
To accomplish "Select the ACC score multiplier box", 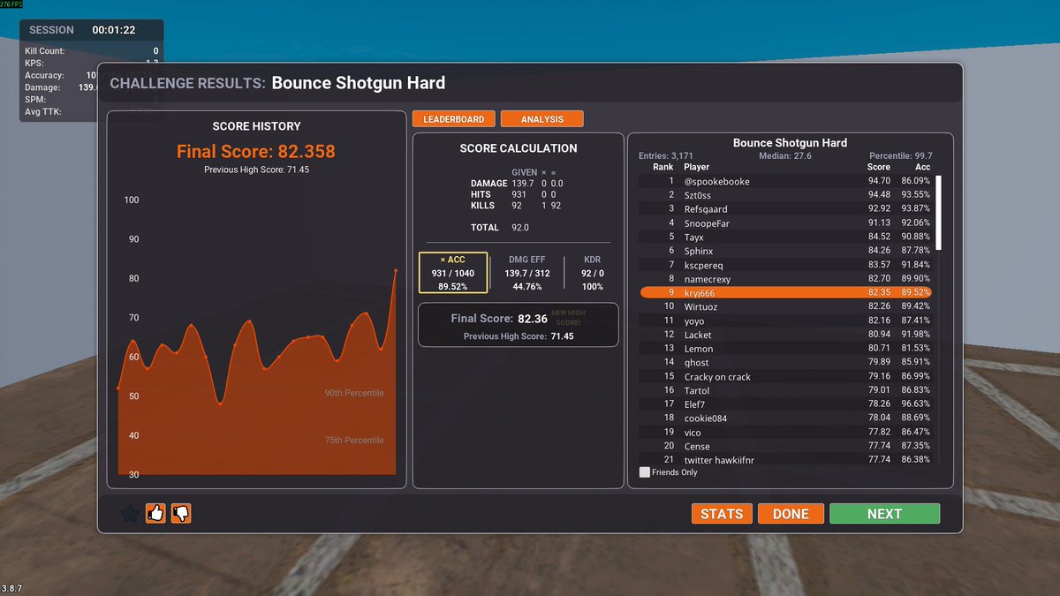I will coord(453,273).
